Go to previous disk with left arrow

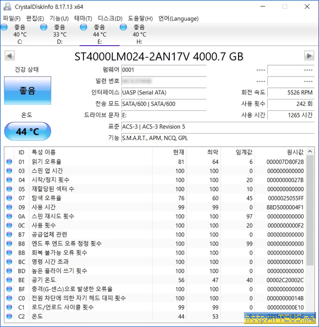pos(9,56)
